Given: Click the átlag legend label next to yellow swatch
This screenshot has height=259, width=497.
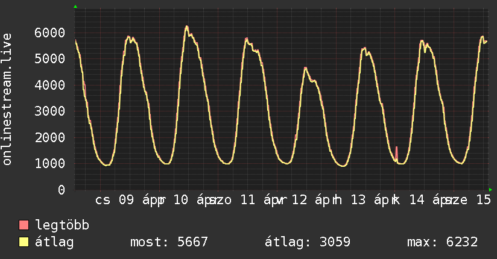Looking at the screenshot, I should click(54, 242).
